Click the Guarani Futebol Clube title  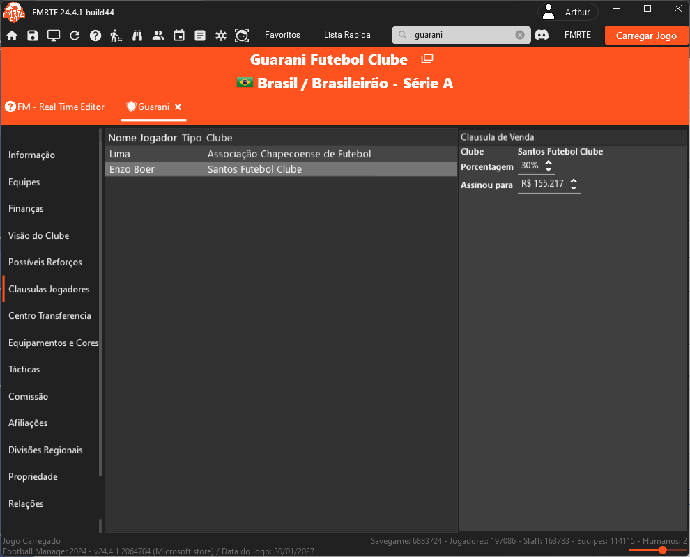point(329,60)
